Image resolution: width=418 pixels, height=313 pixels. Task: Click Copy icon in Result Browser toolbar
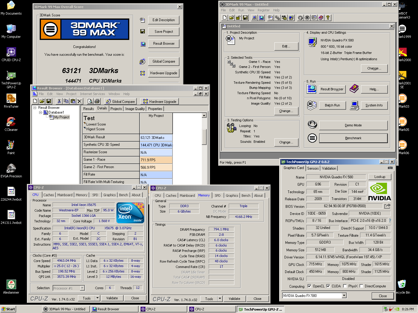tap(66, 101)
